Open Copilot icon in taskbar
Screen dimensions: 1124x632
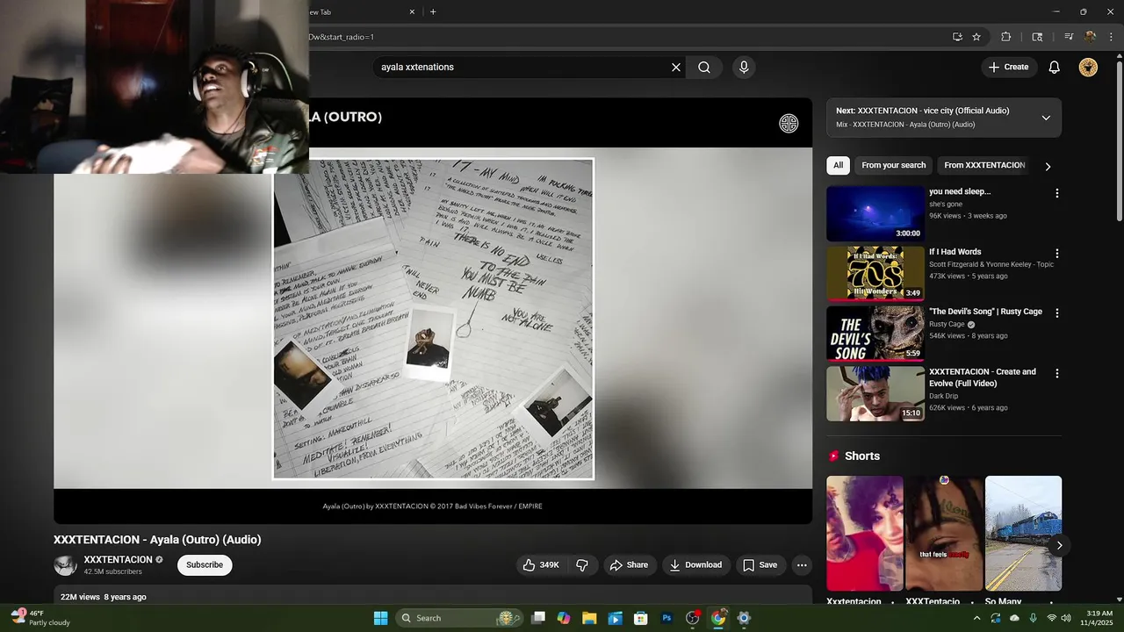564,618
